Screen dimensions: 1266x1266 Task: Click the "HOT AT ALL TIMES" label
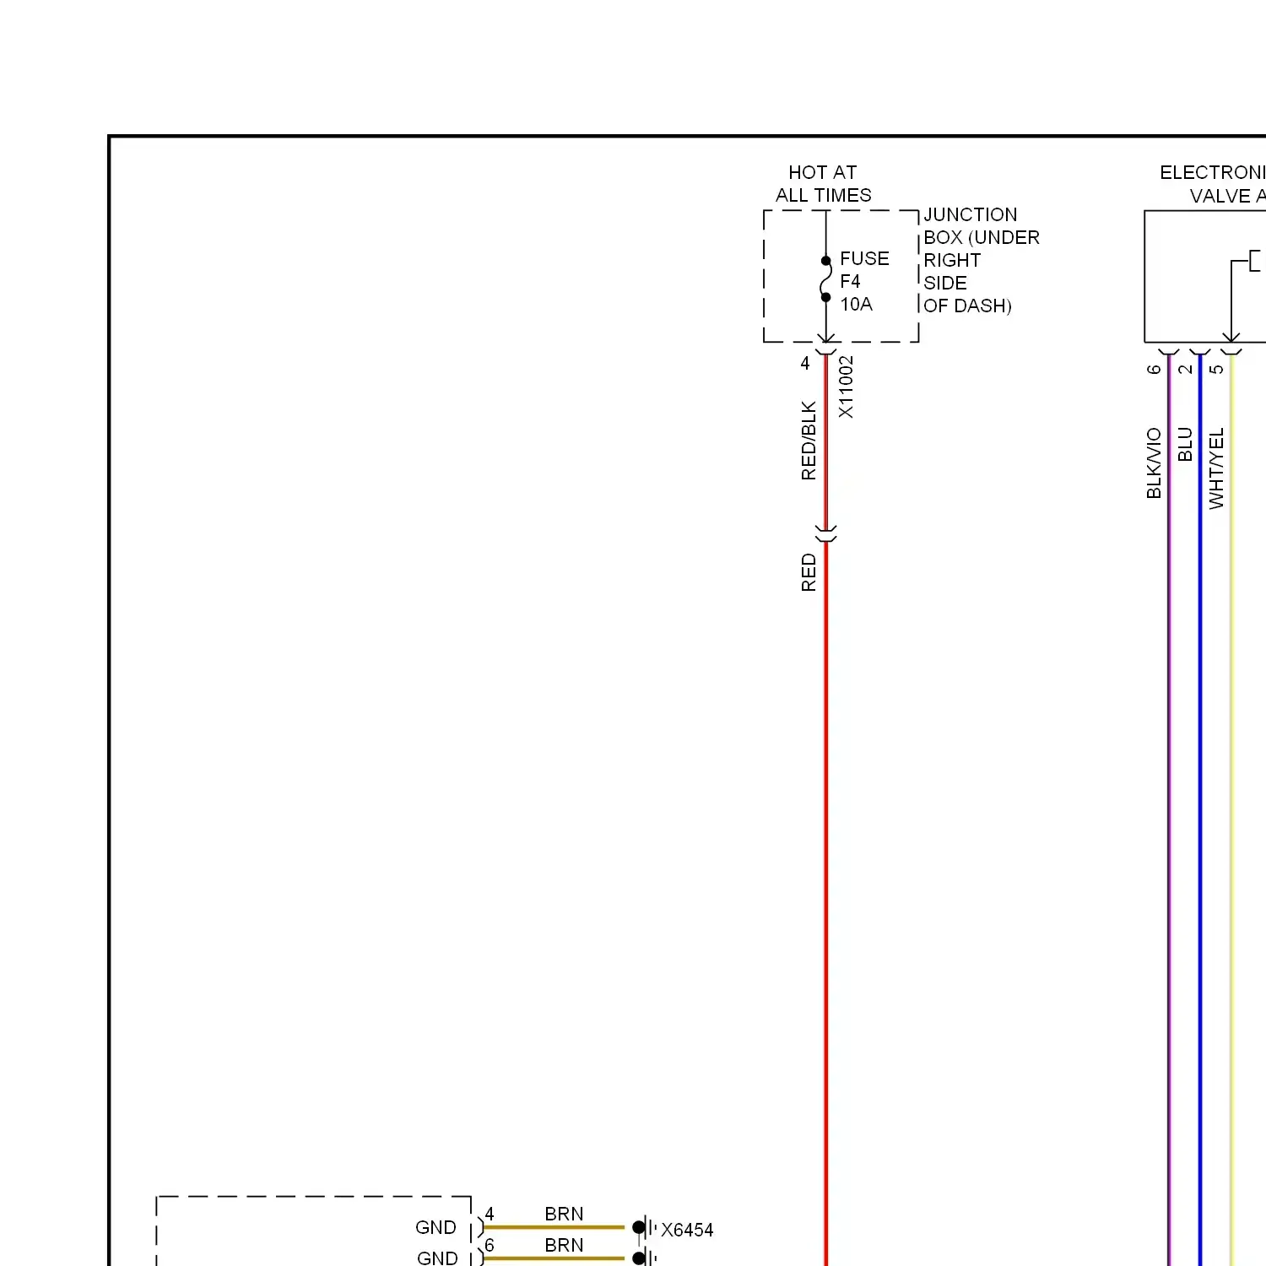(x=824, y=184)
